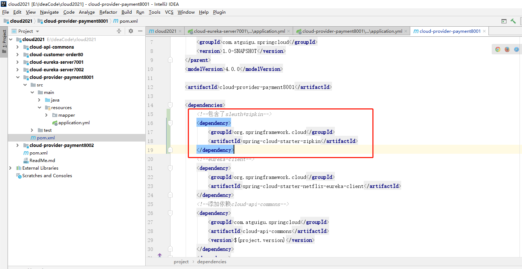
Task: Click the purple up arrow gutter icon
Action: (x=160, y=255)
